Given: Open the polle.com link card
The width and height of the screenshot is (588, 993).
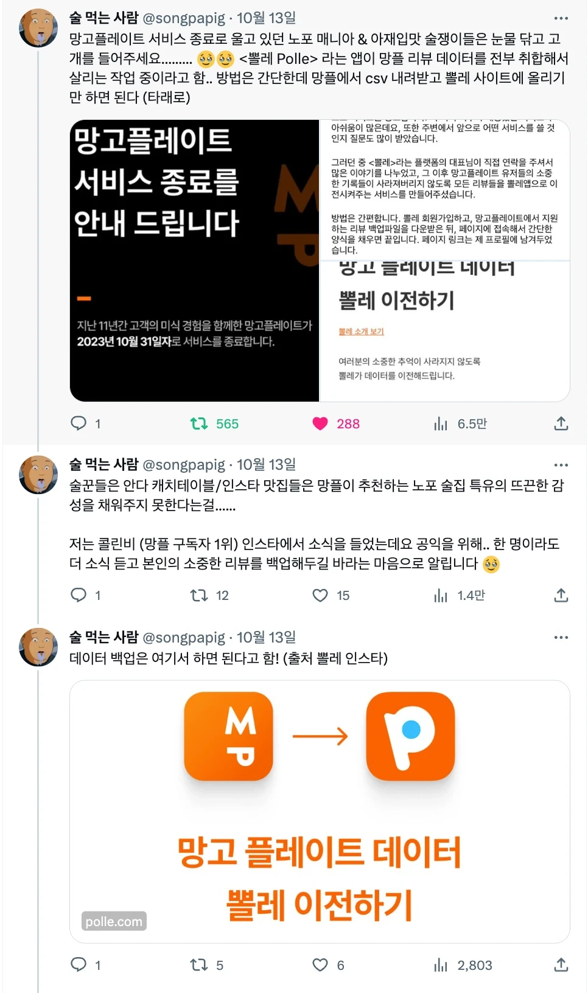Looking at the screenshot, I should 320,812.
